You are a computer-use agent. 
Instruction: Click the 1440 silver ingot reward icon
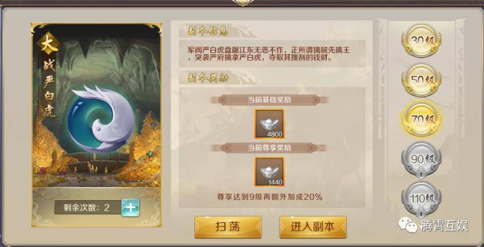click(x=269, y=172)
